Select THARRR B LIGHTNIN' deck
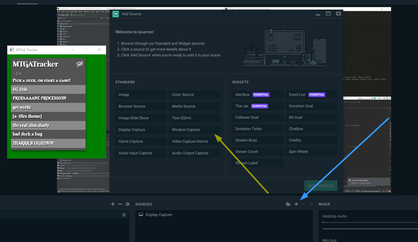 [48, 143]
